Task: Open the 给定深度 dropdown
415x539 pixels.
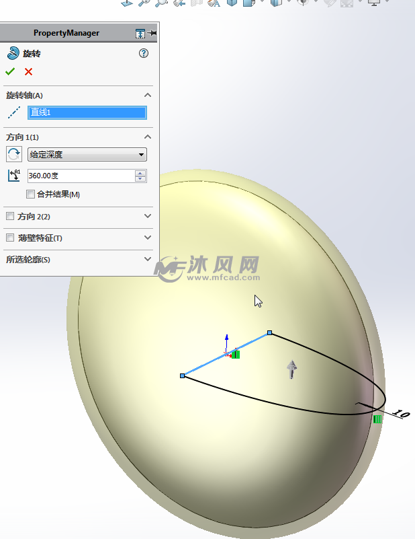Action: 87,155
